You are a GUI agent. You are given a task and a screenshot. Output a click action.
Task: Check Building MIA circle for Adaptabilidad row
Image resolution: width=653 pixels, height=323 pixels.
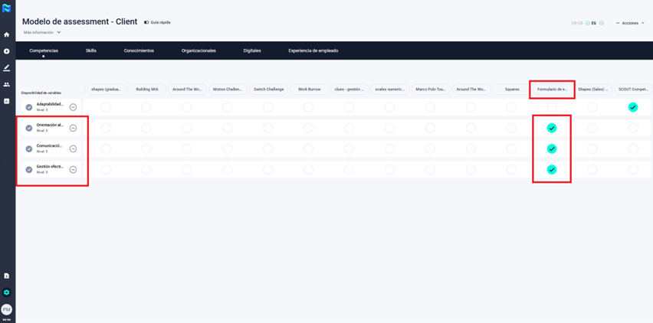click(x=146, y=107)
